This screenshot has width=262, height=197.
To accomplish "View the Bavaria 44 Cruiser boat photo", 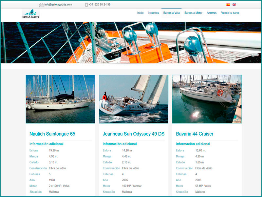I will tap(207, 99).
